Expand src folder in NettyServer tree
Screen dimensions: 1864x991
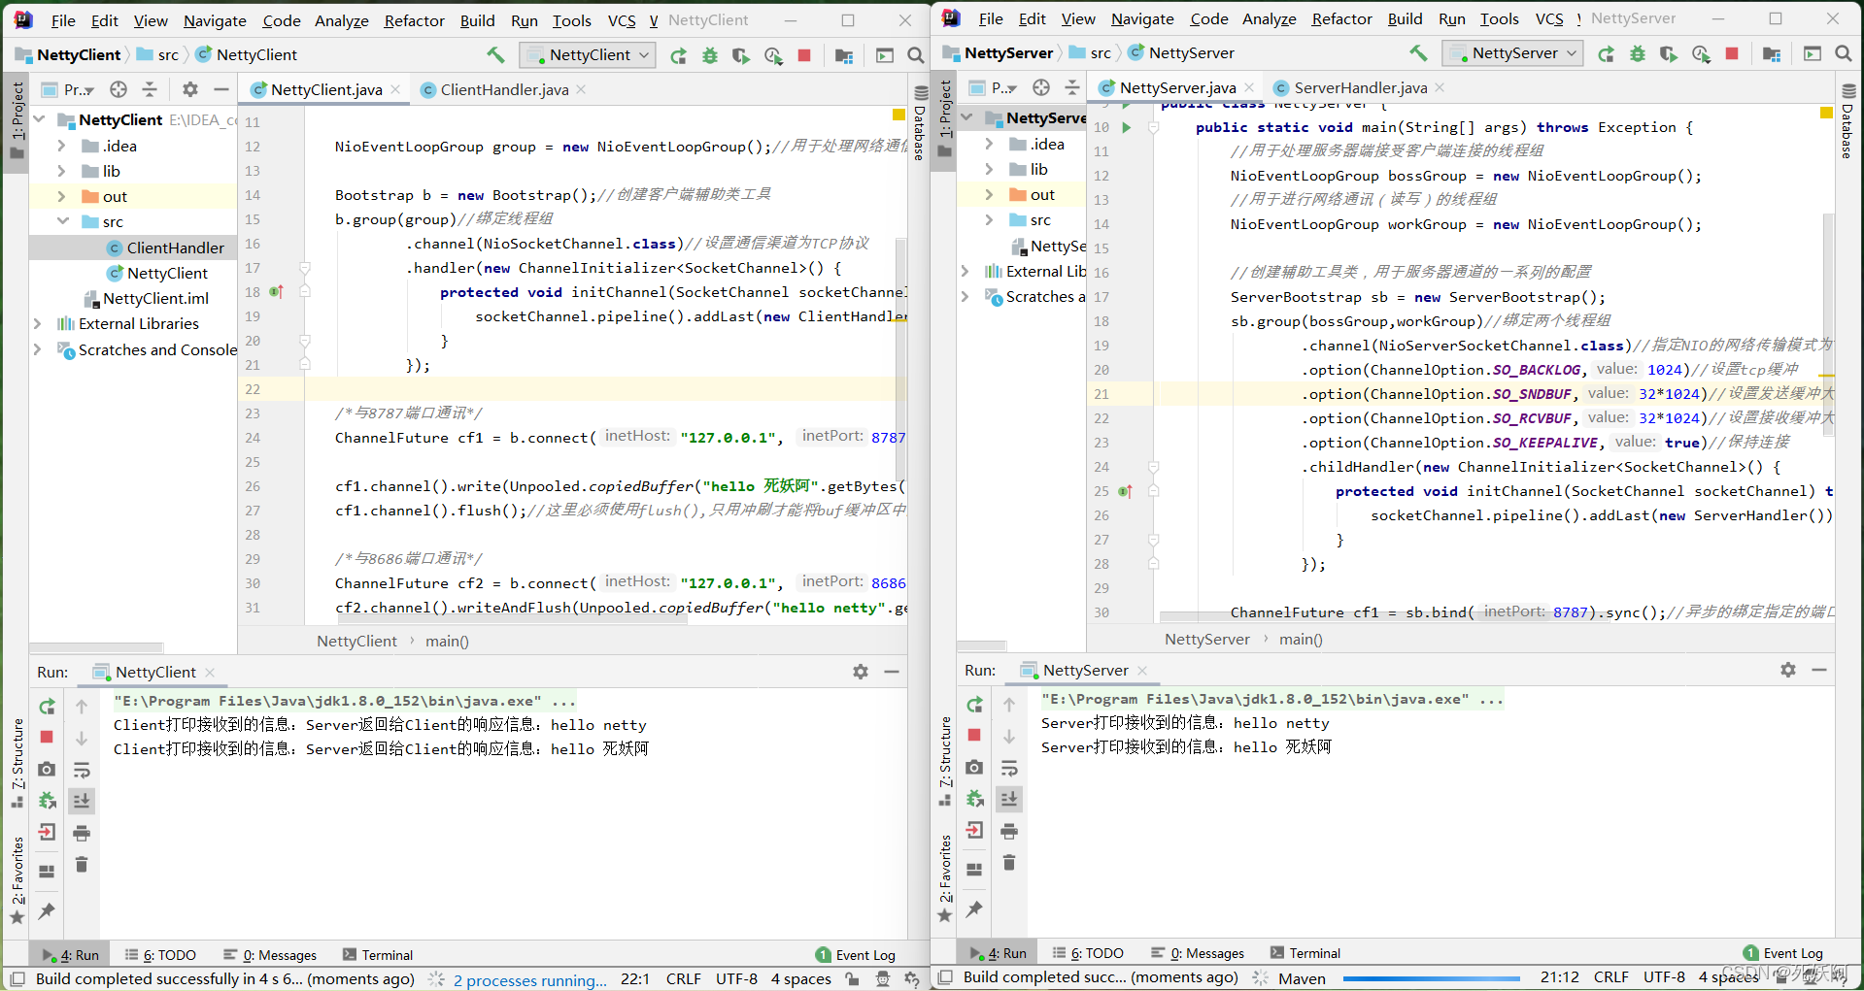[x=989, y=219]
